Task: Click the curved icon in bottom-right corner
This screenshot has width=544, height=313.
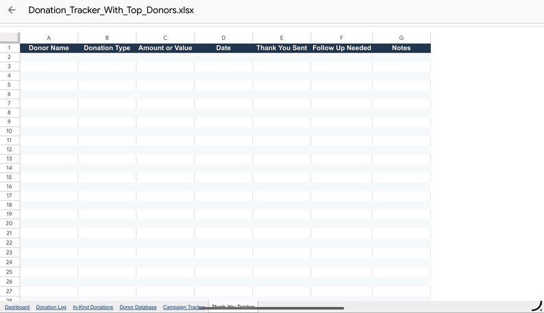Action: 537,306
